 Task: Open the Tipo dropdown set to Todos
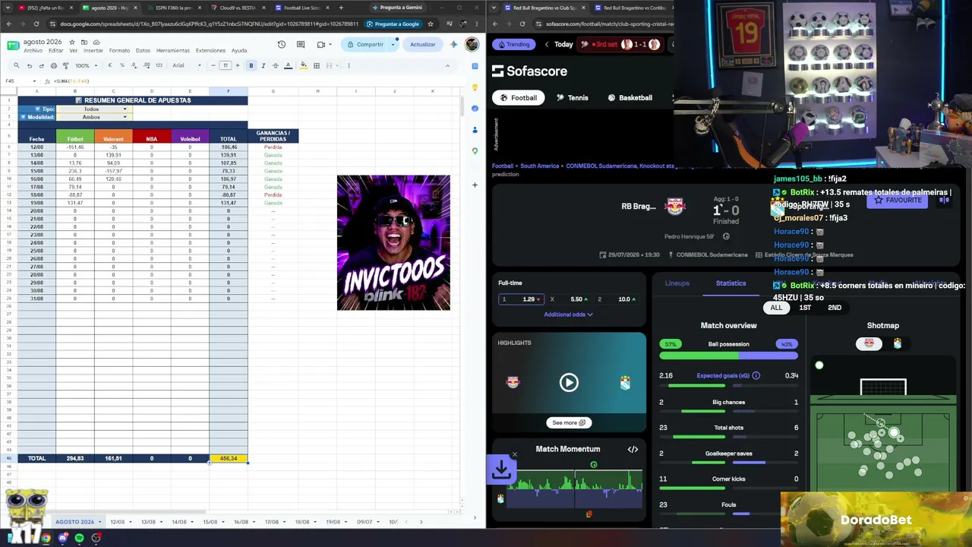click(94, 109)
